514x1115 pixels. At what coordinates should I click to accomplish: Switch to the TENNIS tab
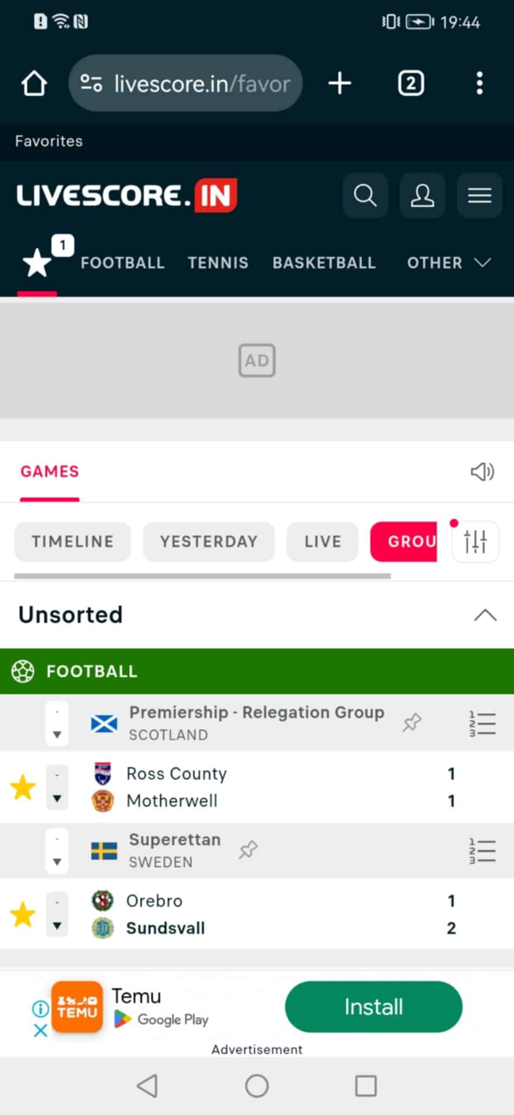click(x=218, y=263)
